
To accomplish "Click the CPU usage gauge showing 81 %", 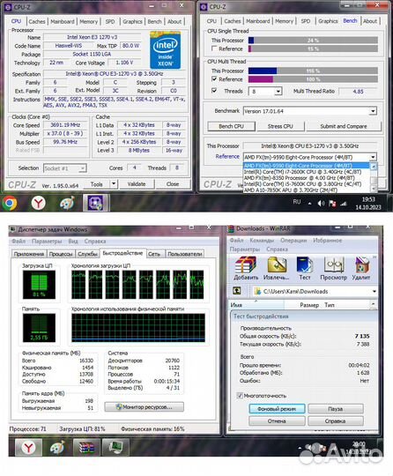I will pos(39,285).
